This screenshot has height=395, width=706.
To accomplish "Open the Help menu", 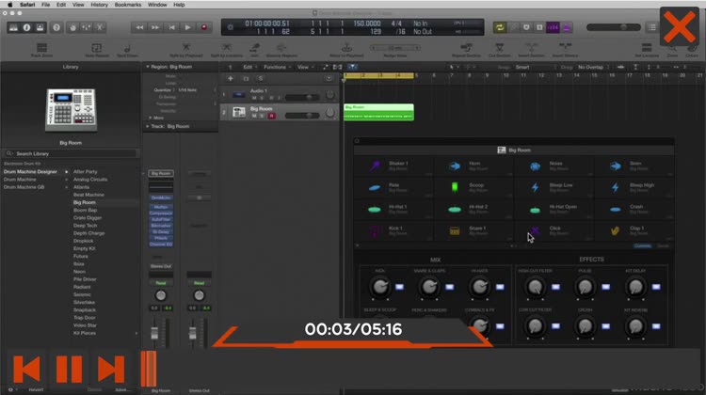I will click(x=179, y=5).
